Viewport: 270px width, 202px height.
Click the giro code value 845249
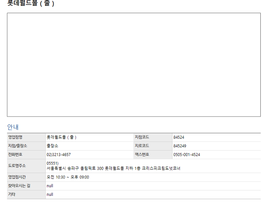point(180,146)
